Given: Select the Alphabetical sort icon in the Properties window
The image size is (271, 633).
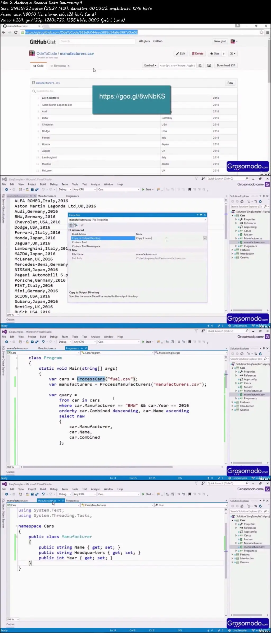Looking at the screenshot, I should point(76,225).
